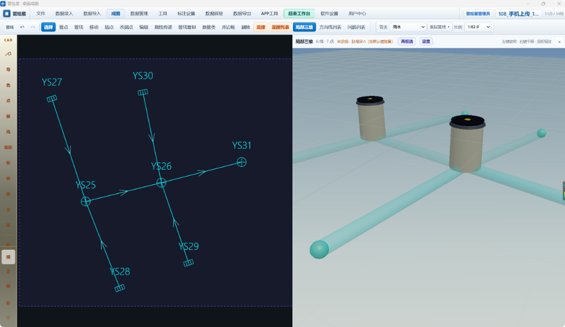Click the 点 tool in left sidebar
The image size is (565, 327).
tap(8, 101)
